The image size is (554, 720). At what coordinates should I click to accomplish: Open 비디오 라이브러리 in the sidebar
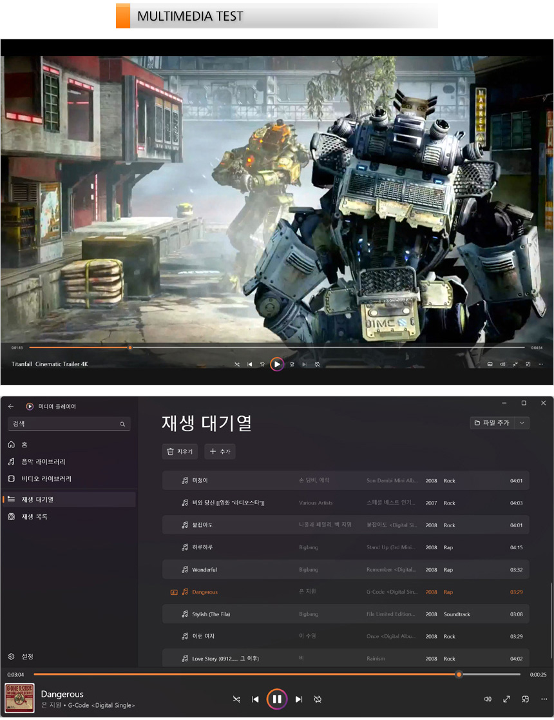click(x=46, y=479)
